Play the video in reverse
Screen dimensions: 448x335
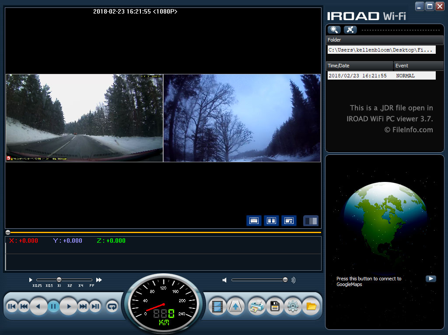[x=38, y=307]
